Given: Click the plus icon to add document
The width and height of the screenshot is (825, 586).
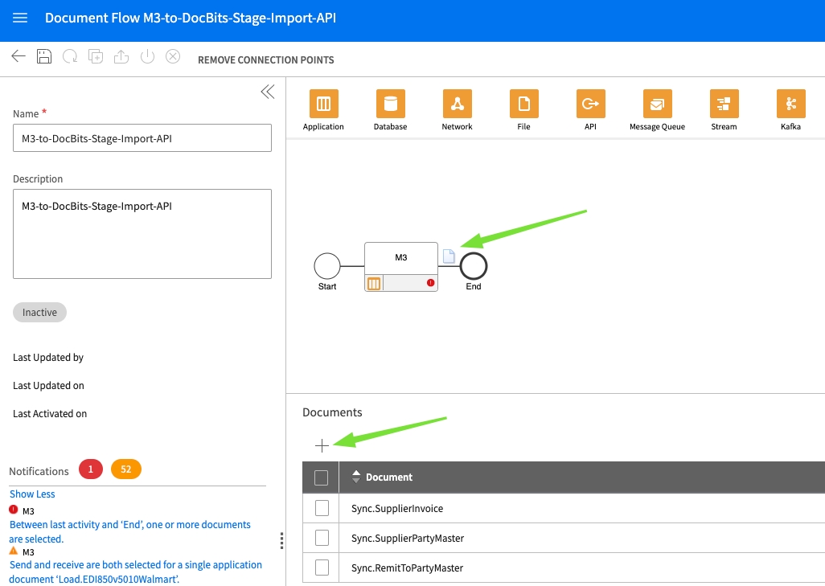Looking at the screenshot, I should tap(322, 445).
